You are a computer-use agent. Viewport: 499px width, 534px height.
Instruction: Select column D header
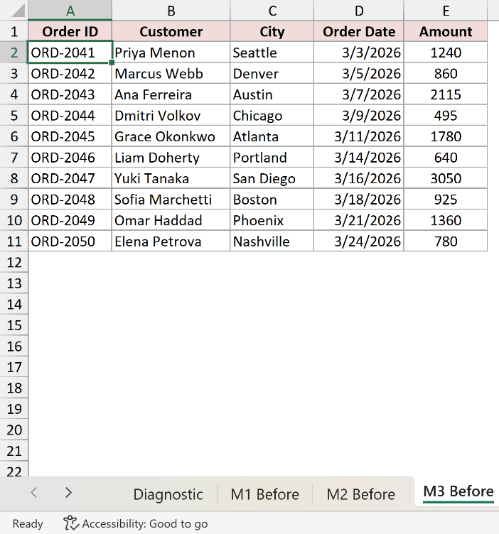[358, 11]
